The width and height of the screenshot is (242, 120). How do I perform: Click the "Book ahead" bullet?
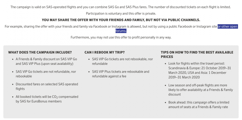click(197, 105)
